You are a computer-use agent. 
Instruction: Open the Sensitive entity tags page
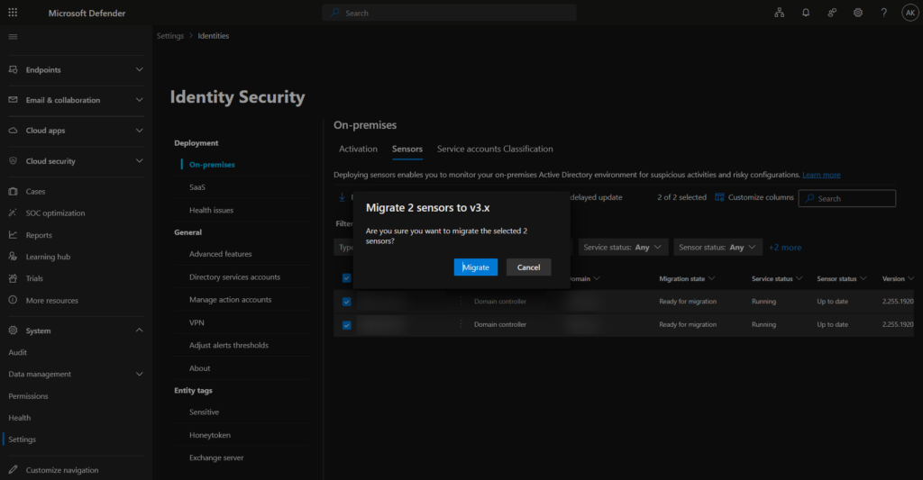point(205,412)
